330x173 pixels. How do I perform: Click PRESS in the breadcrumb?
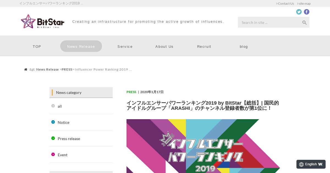click(x=67, y=69)
